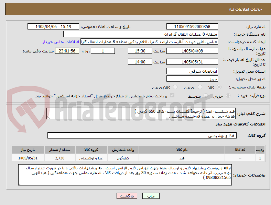Click the تاریخ نیاز column header
The width and height of the screenshot is (271, 205).
pyautogui.click(x=28, y=150)
